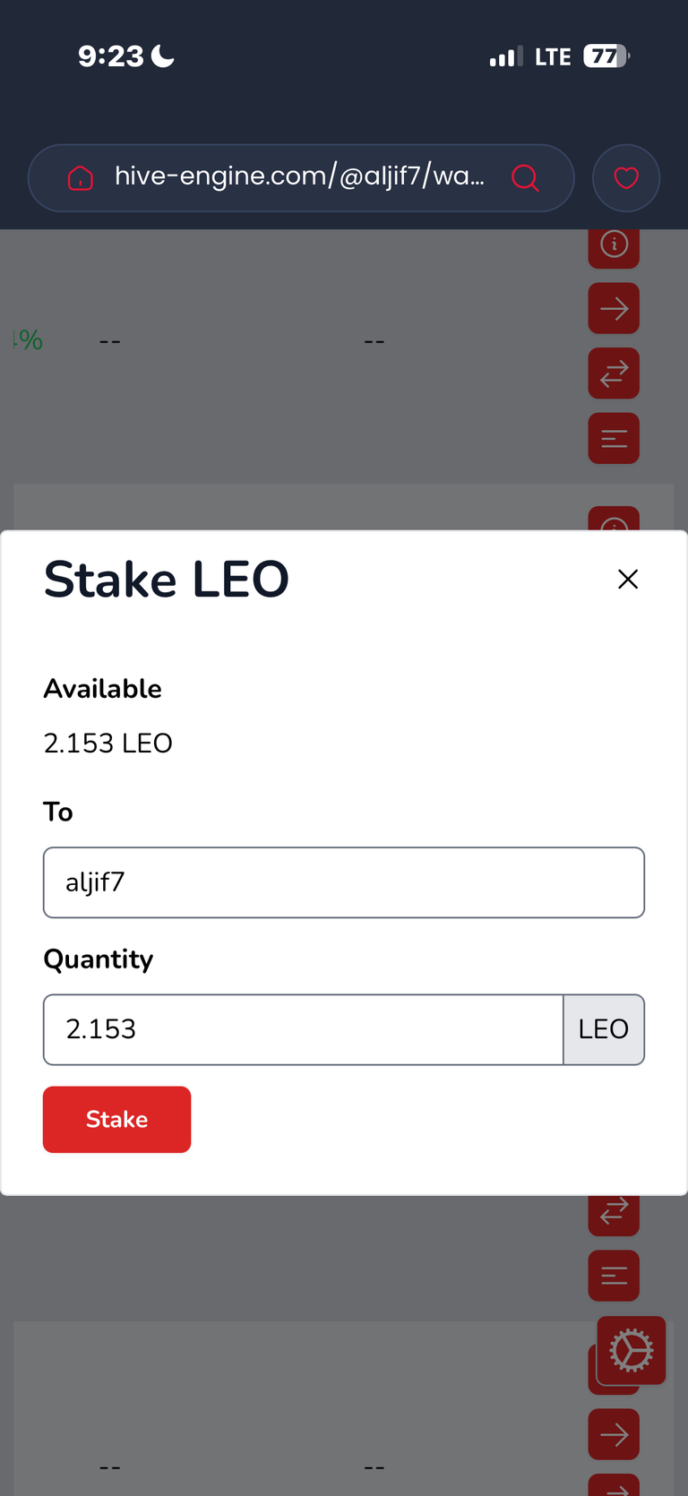Click right-arrow icon below the gear button
The image size is (688, 1496).
pyautogui.click(x=614, y=1435)
